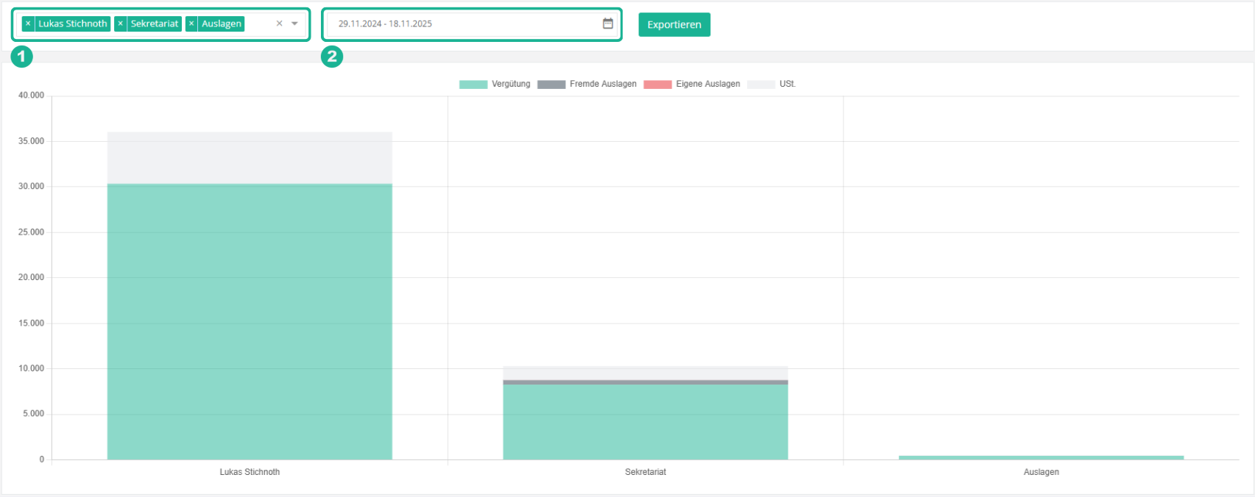The image size is (1255, 497).
Task: Remove the Lukas Stichnoth tag
Action: (28, 24)
